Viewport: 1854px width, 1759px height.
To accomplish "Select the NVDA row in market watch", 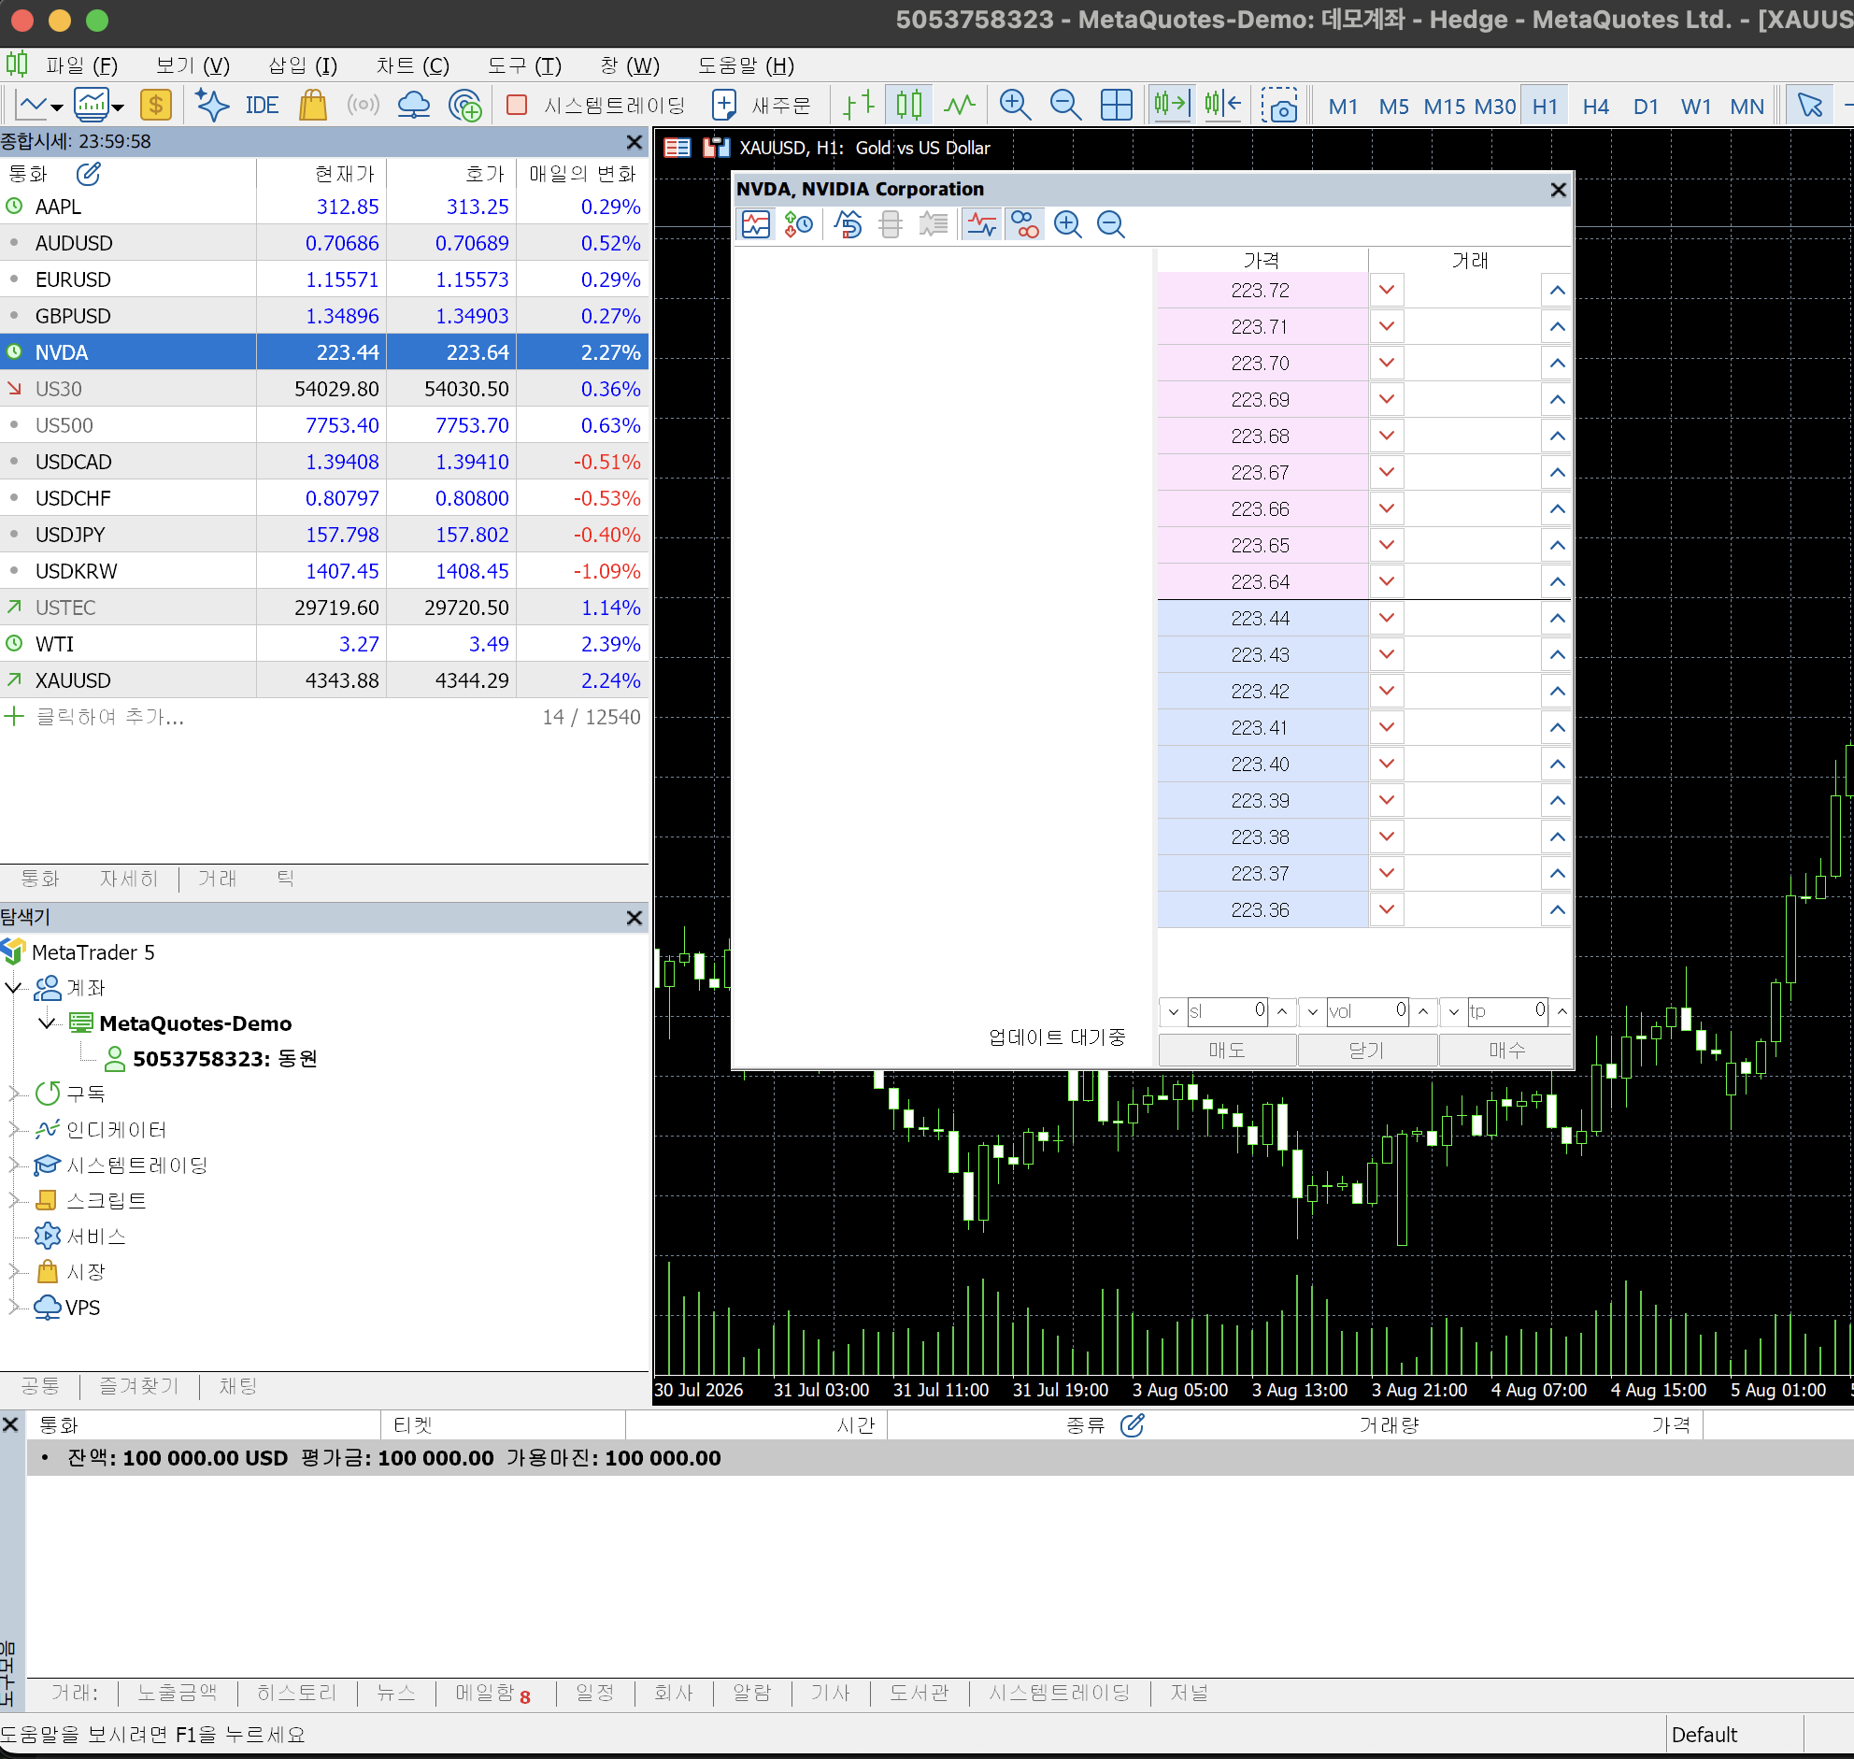I will 323,352.
